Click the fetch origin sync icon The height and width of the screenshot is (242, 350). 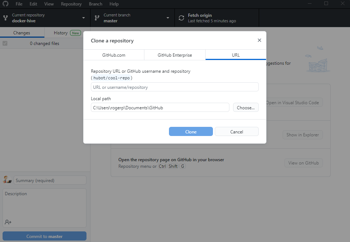click(181, 18)
